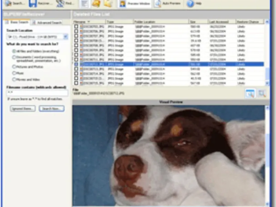Click the file list scrollbar down arrow
The width and height of the screenshot is (276, 207).
[x=267, y=83]
